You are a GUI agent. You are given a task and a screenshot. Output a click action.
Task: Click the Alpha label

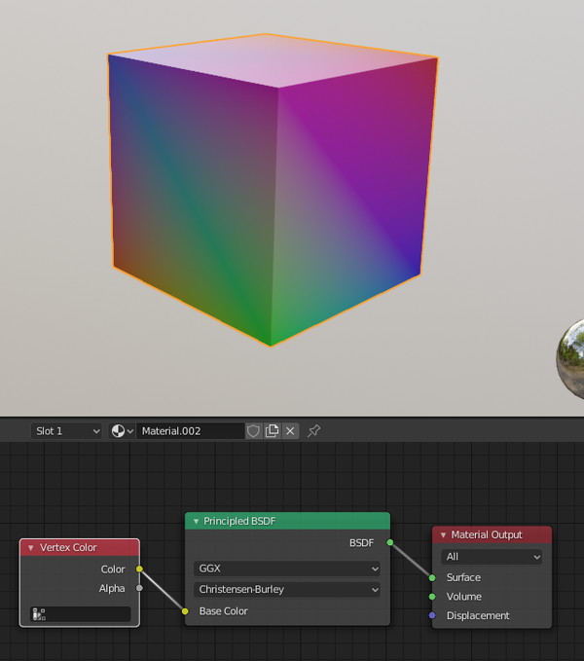coord(112,589)
